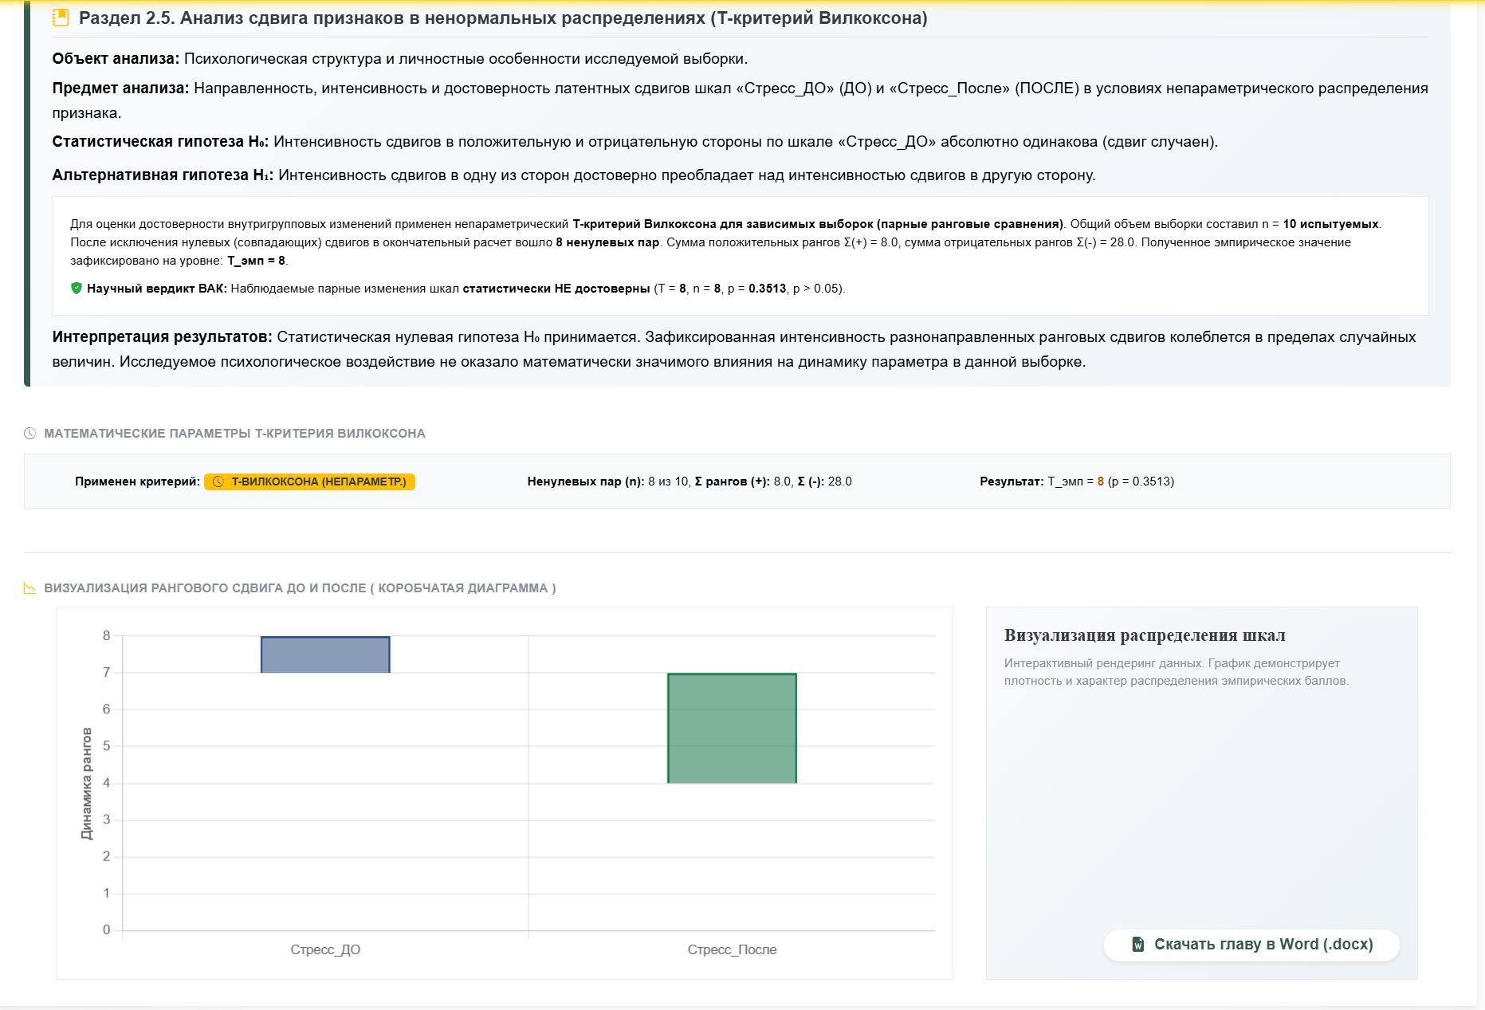Select the green Стресс_После box in chart
This screenshot has height=1010, width=1485.
tap(732, 729)
